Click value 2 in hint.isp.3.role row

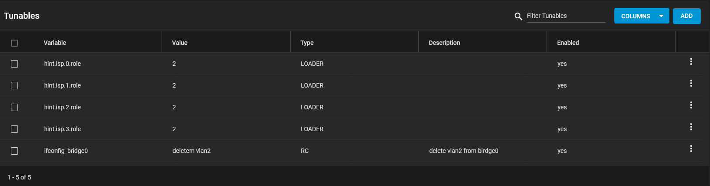click(174, 129)
